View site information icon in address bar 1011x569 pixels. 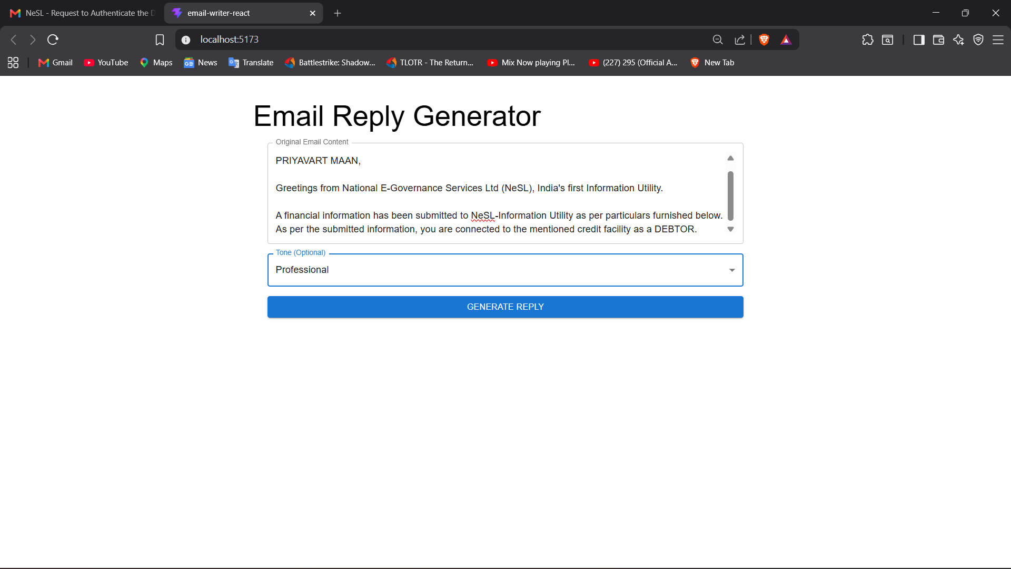[186, 40]
